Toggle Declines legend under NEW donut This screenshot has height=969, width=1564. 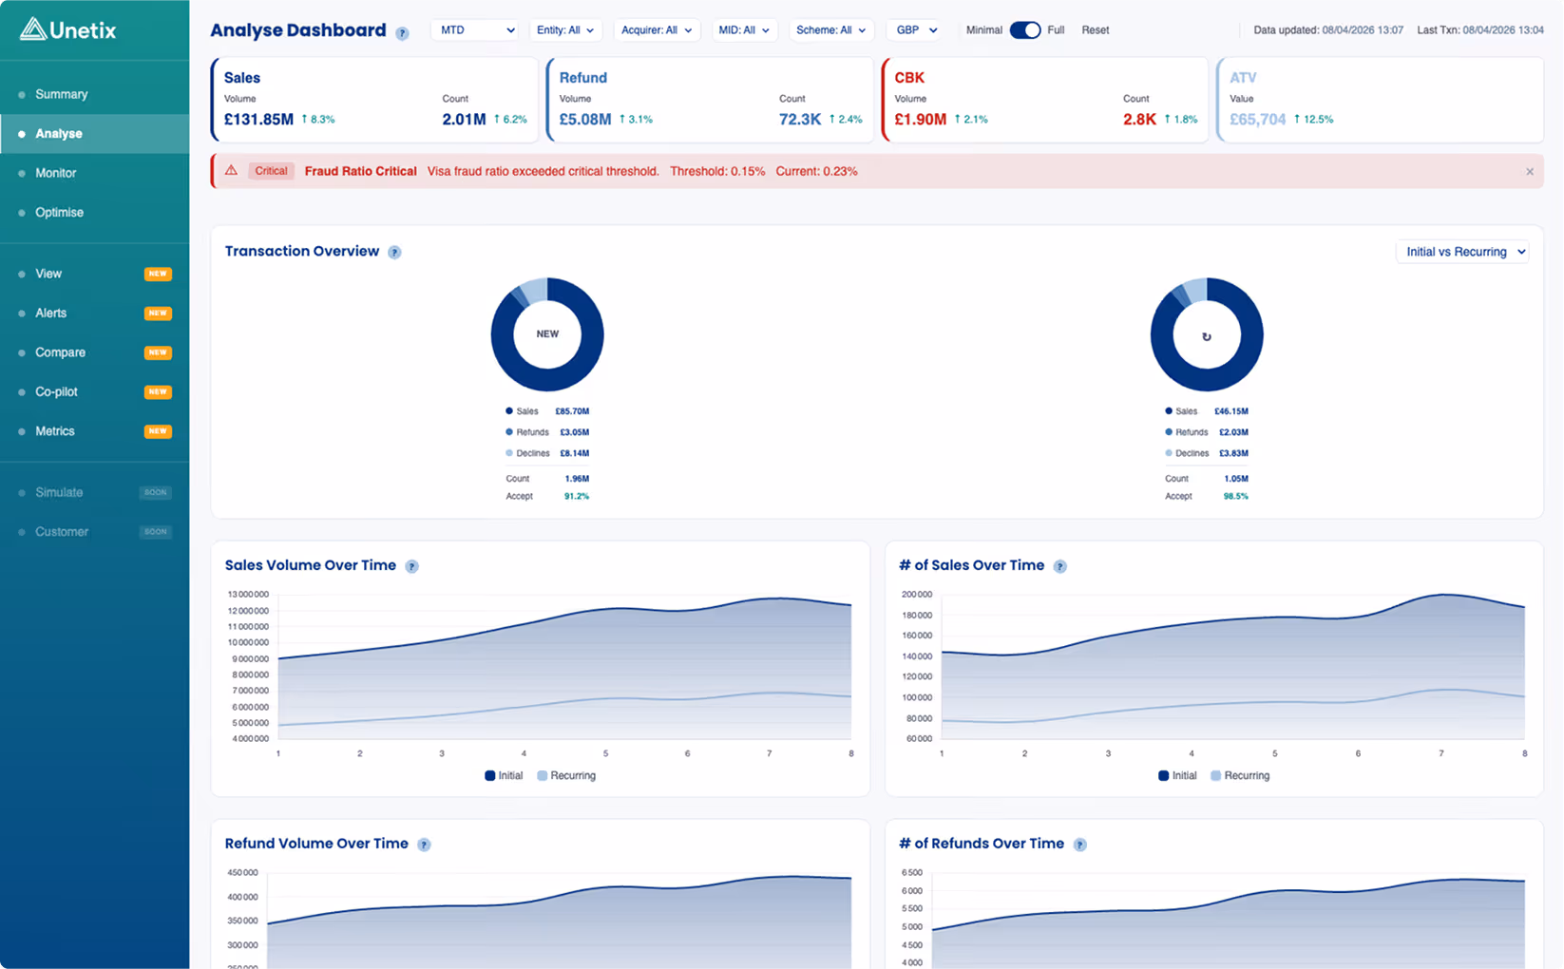click(x=527, y=453)
